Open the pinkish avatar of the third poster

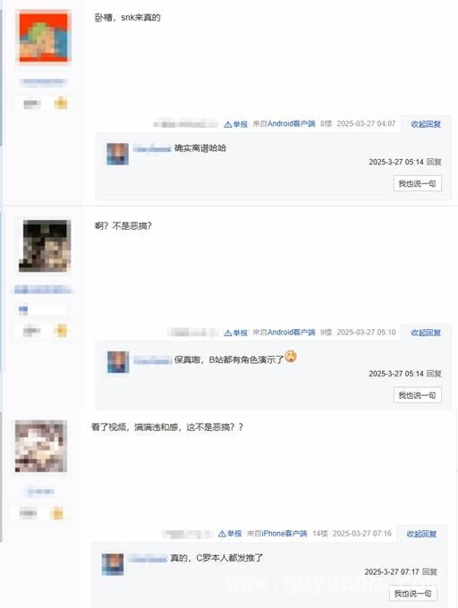pyautogui.click(x=41, y=446)
